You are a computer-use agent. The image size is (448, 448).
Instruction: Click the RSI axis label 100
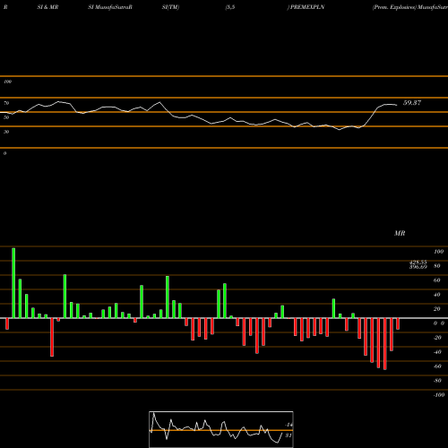click(x=7, y=82)
